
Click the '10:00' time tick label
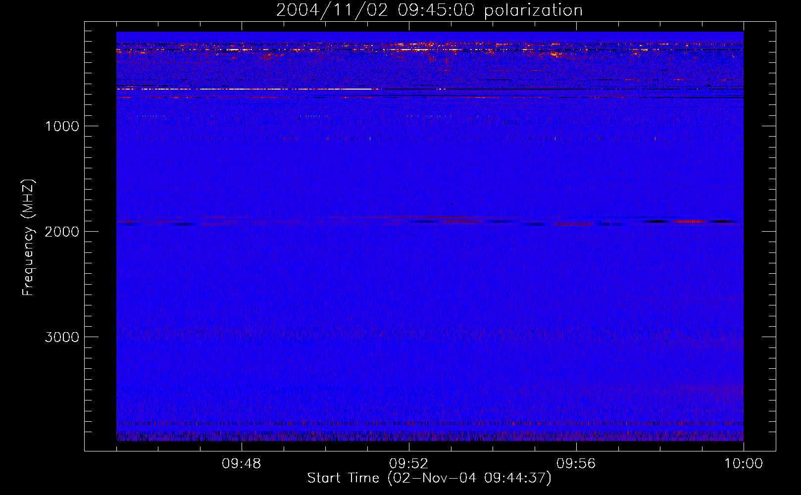pyautogui.click(x=744, y=464)
